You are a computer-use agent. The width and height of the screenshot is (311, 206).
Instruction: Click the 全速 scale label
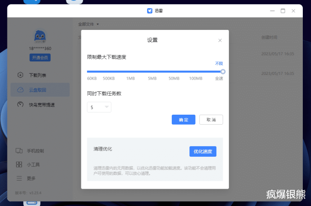[219, 78]
